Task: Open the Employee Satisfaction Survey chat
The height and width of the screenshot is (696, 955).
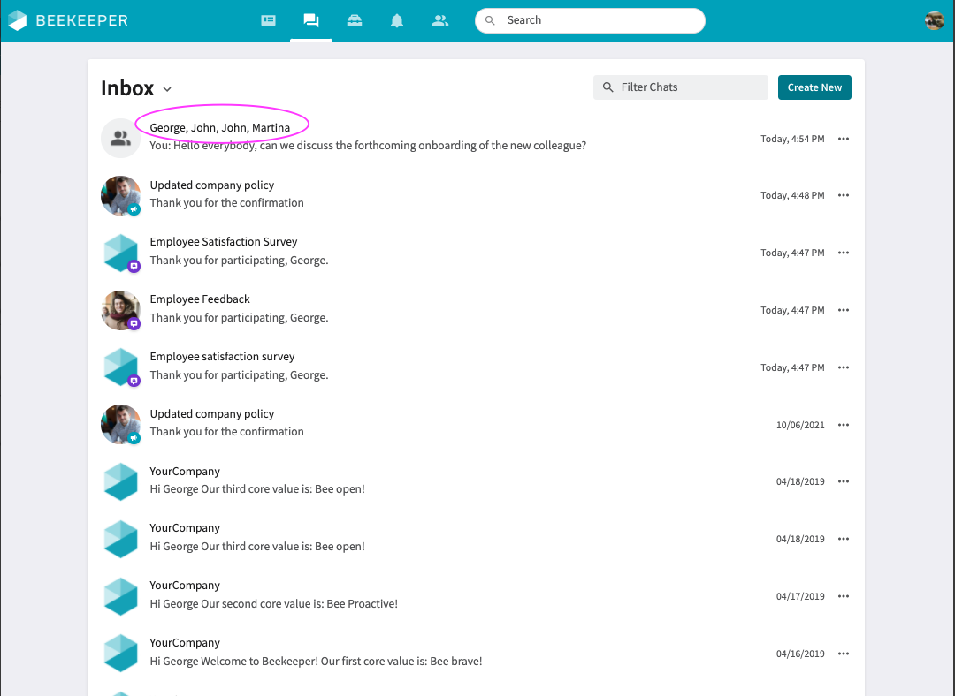Action: click(476, 252)
